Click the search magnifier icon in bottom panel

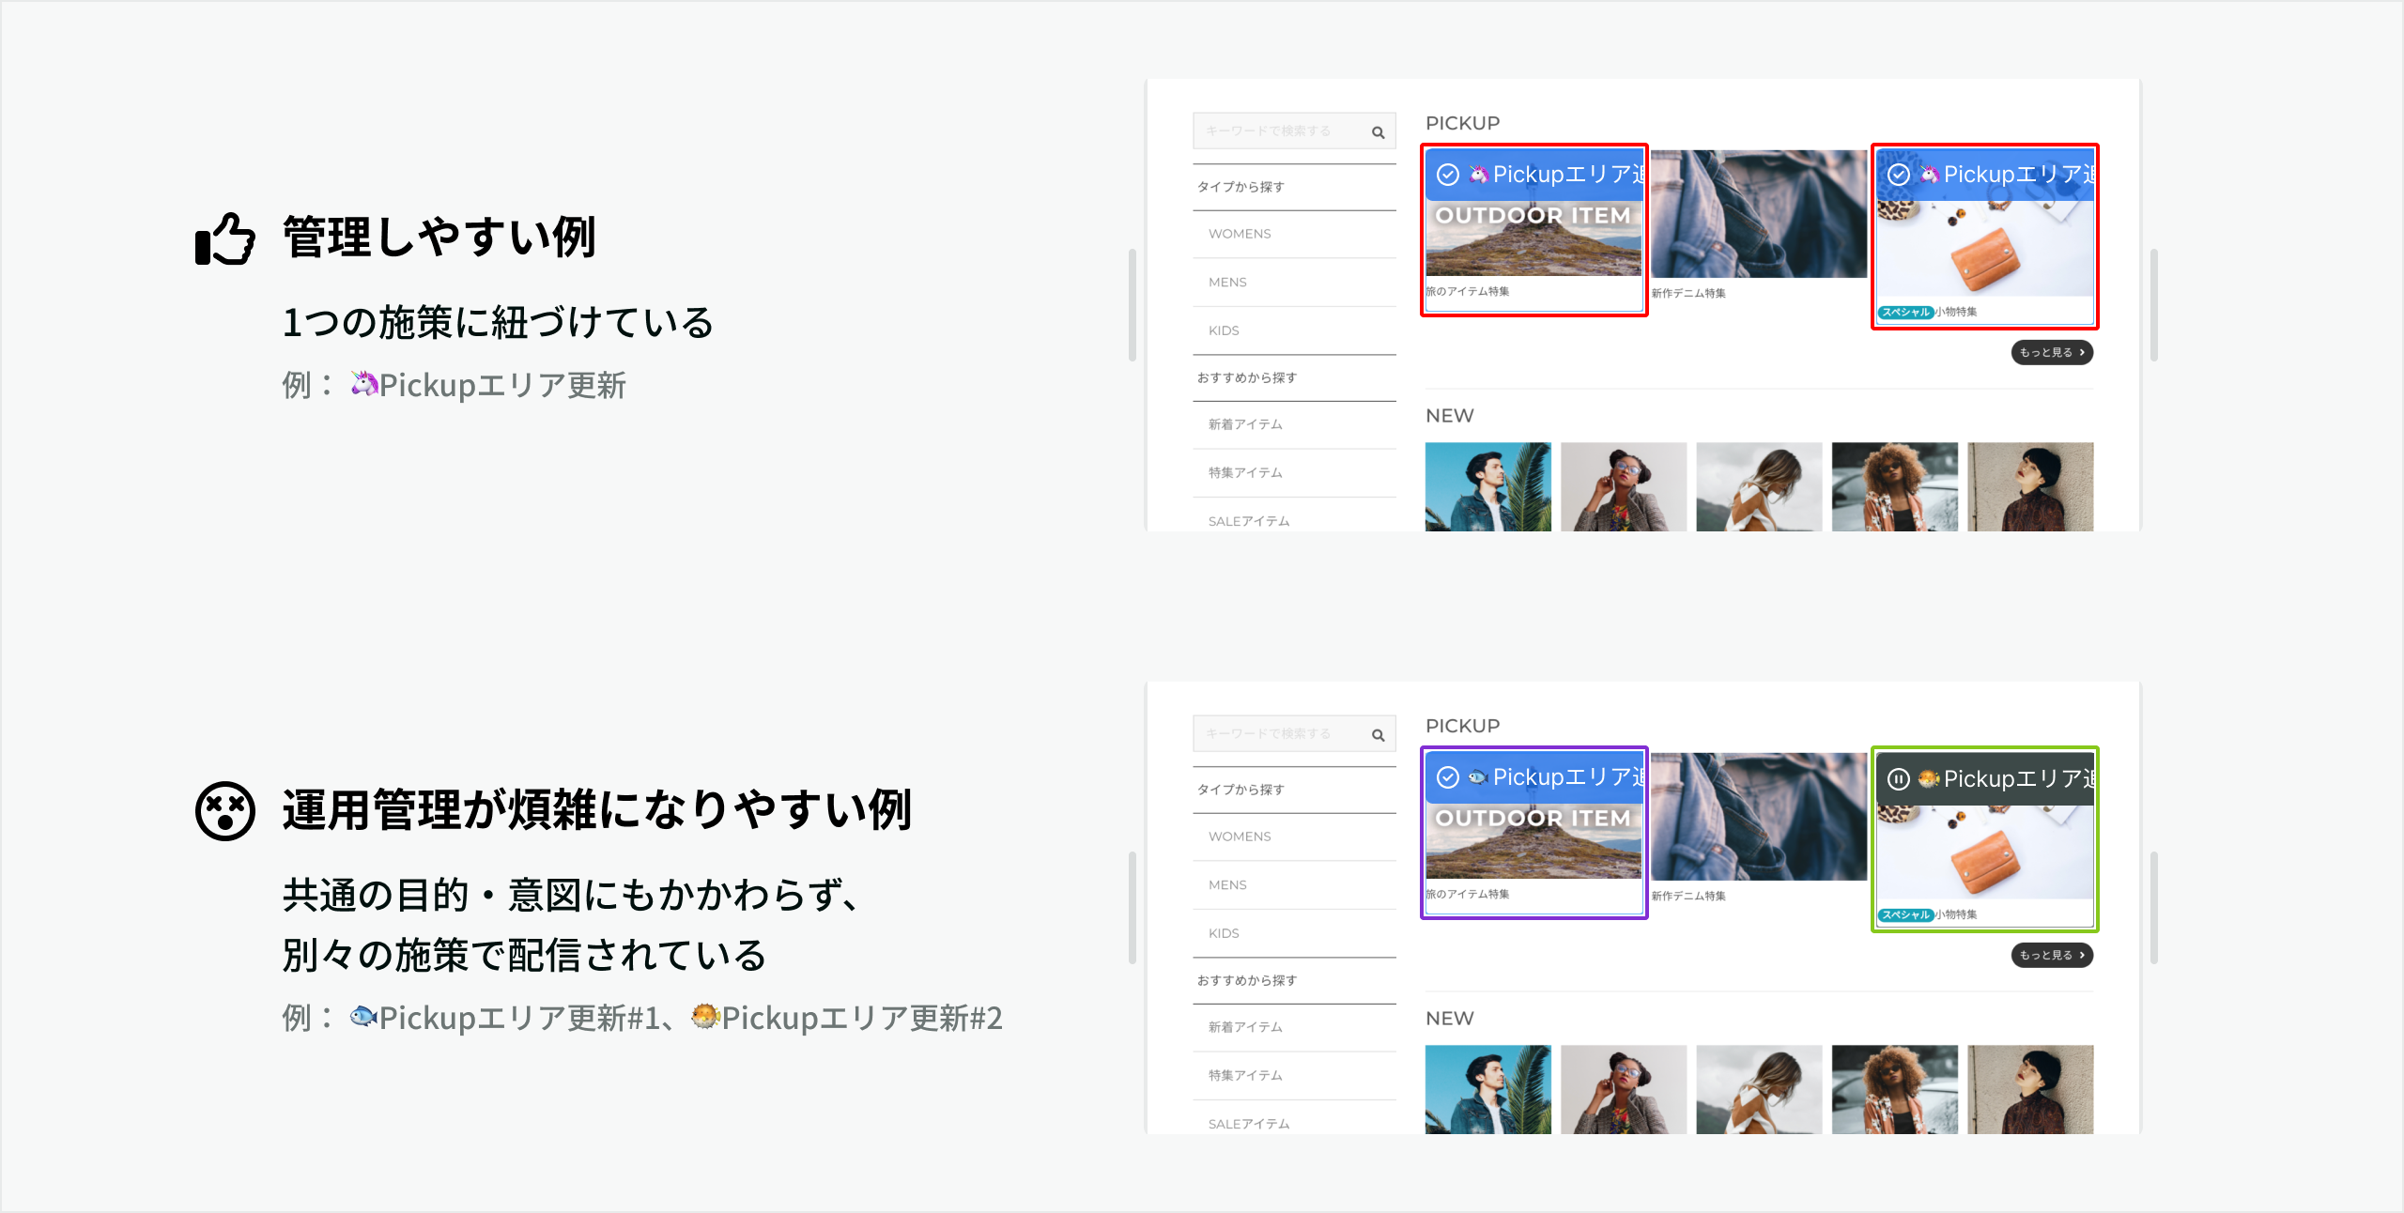(x=1378, y=735)
